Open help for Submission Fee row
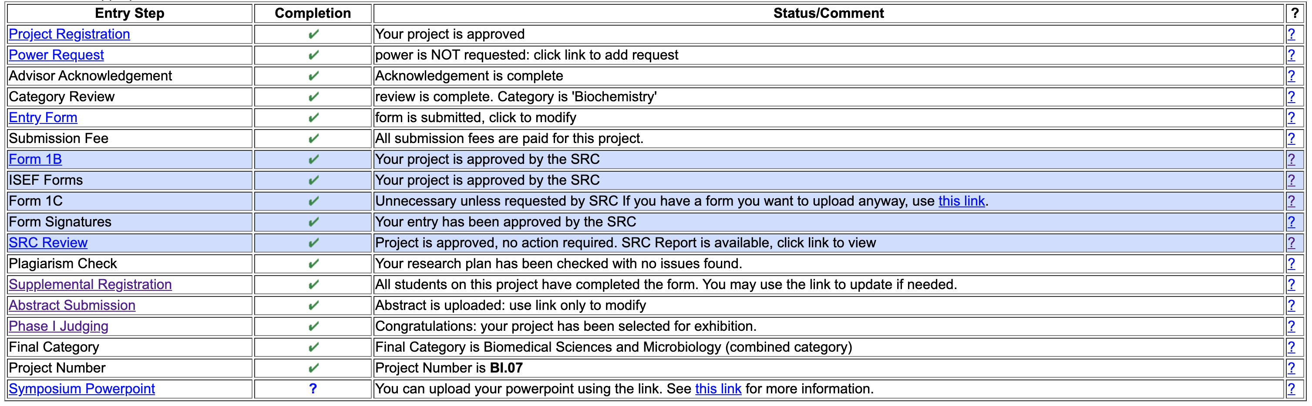The height and width of the screenshot is (406, 1312). (x=1291, y=138)
